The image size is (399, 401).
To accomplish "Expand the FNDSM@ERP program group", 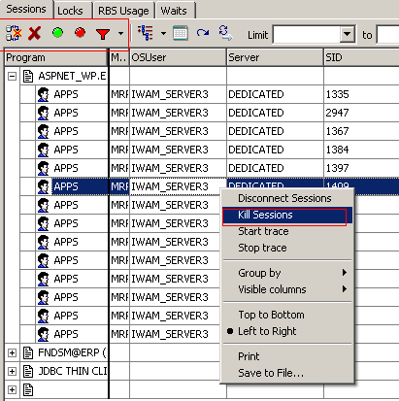I will pos(13,352).
